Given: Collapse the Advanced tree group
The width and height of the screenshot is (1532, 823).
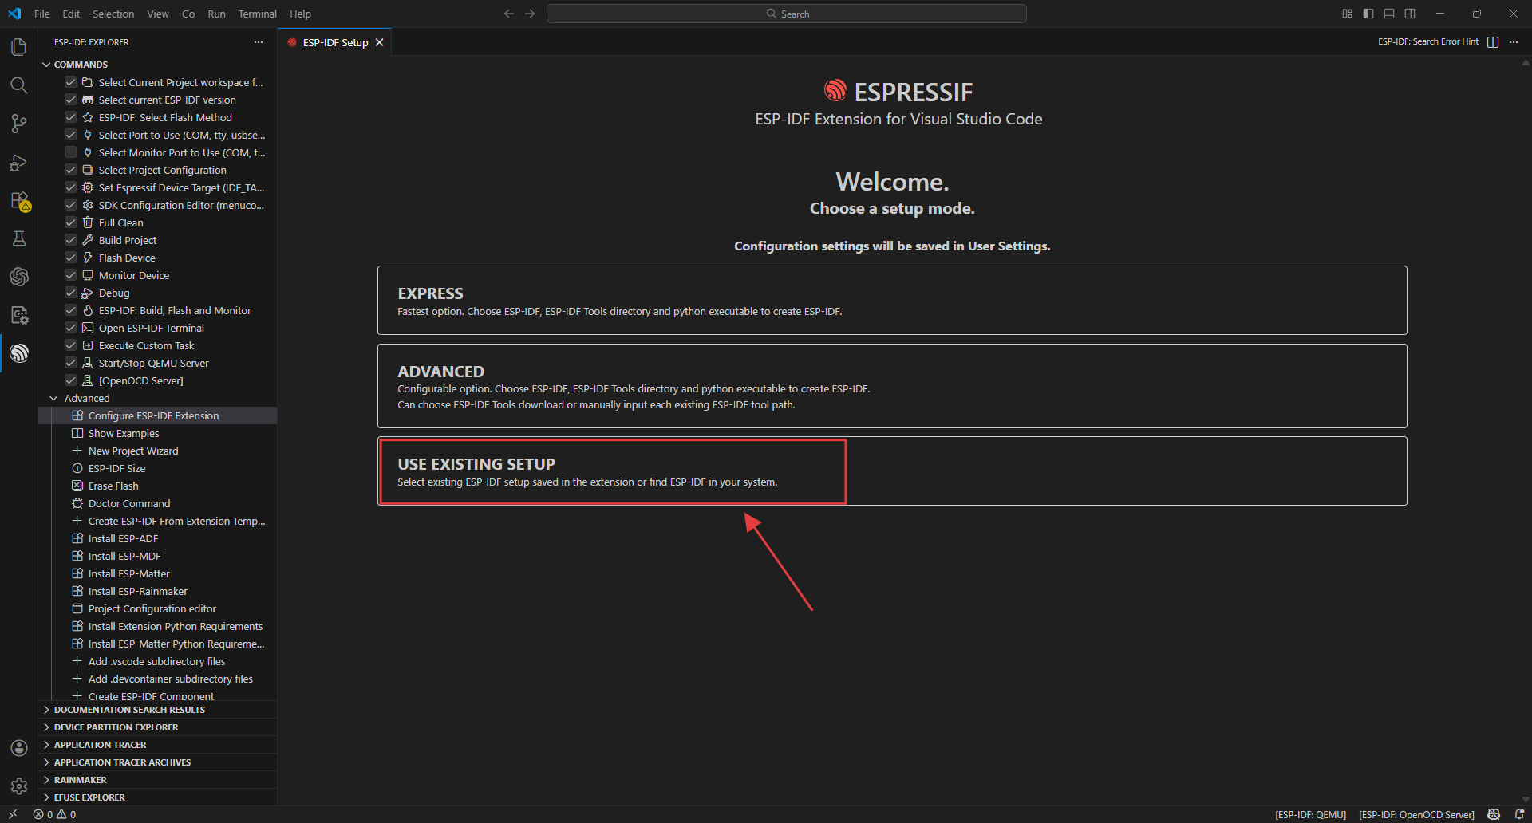Looking at the screenshot, I should 53,398.
